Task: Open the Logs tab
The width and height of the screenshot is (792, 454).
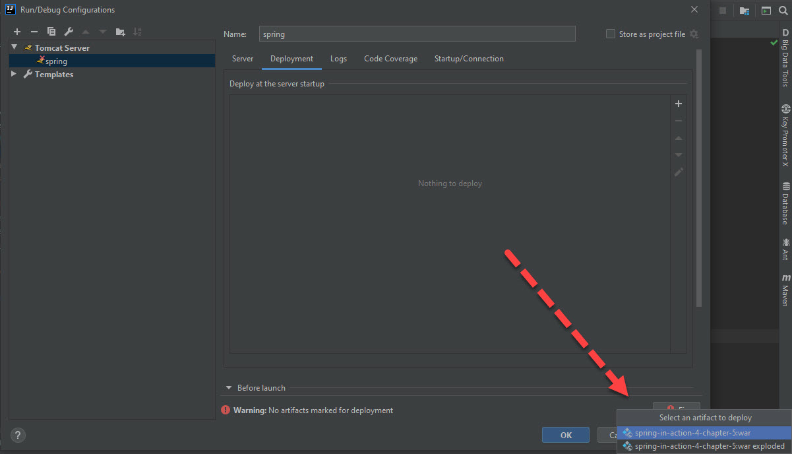Action: tap(338, 59)
